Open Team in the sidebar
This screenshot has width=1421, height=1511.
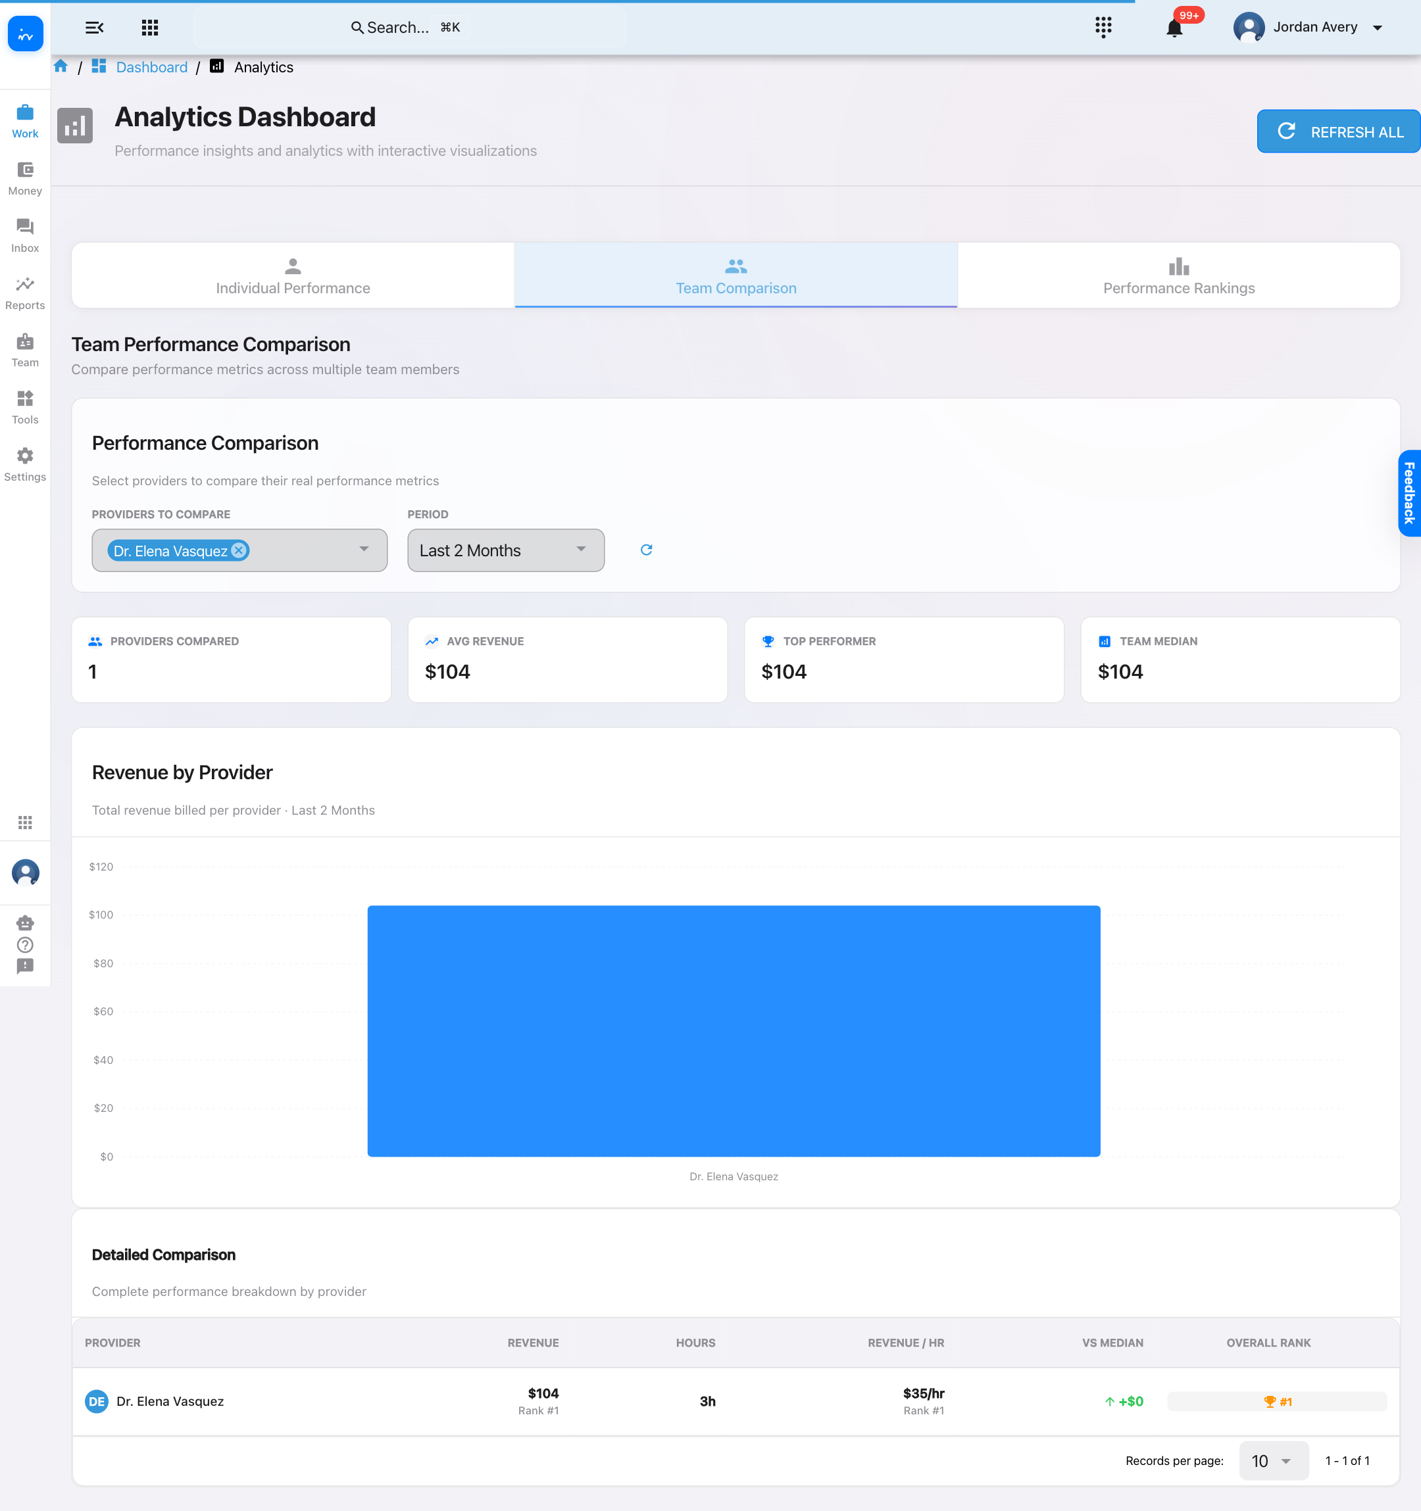[x=25, y=350]
